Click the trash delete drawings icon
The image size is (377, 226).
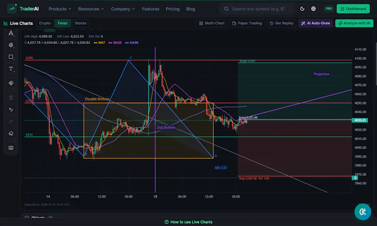coord(11,98)
